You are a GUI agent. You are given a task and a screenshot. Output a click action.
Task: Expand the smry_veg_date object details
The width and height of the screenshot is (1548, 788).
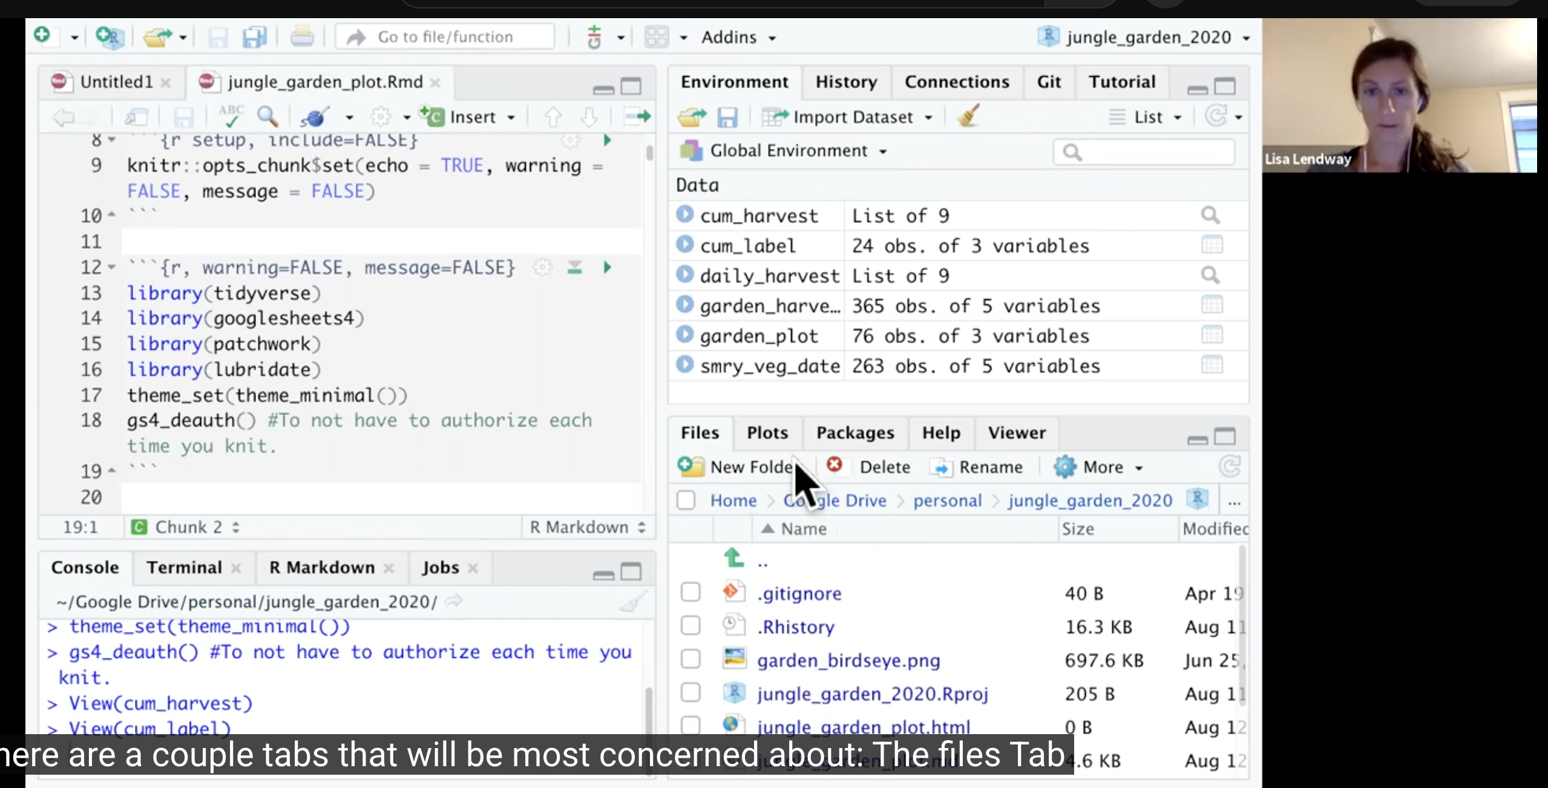684,364
